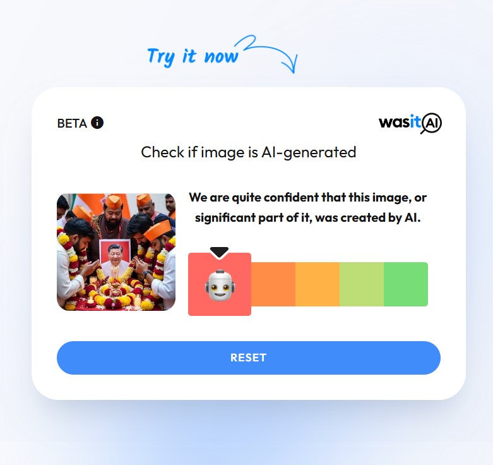Viewport: 493px width, 465px height.
Task: Click the BETA label
Action: point(72,123)
